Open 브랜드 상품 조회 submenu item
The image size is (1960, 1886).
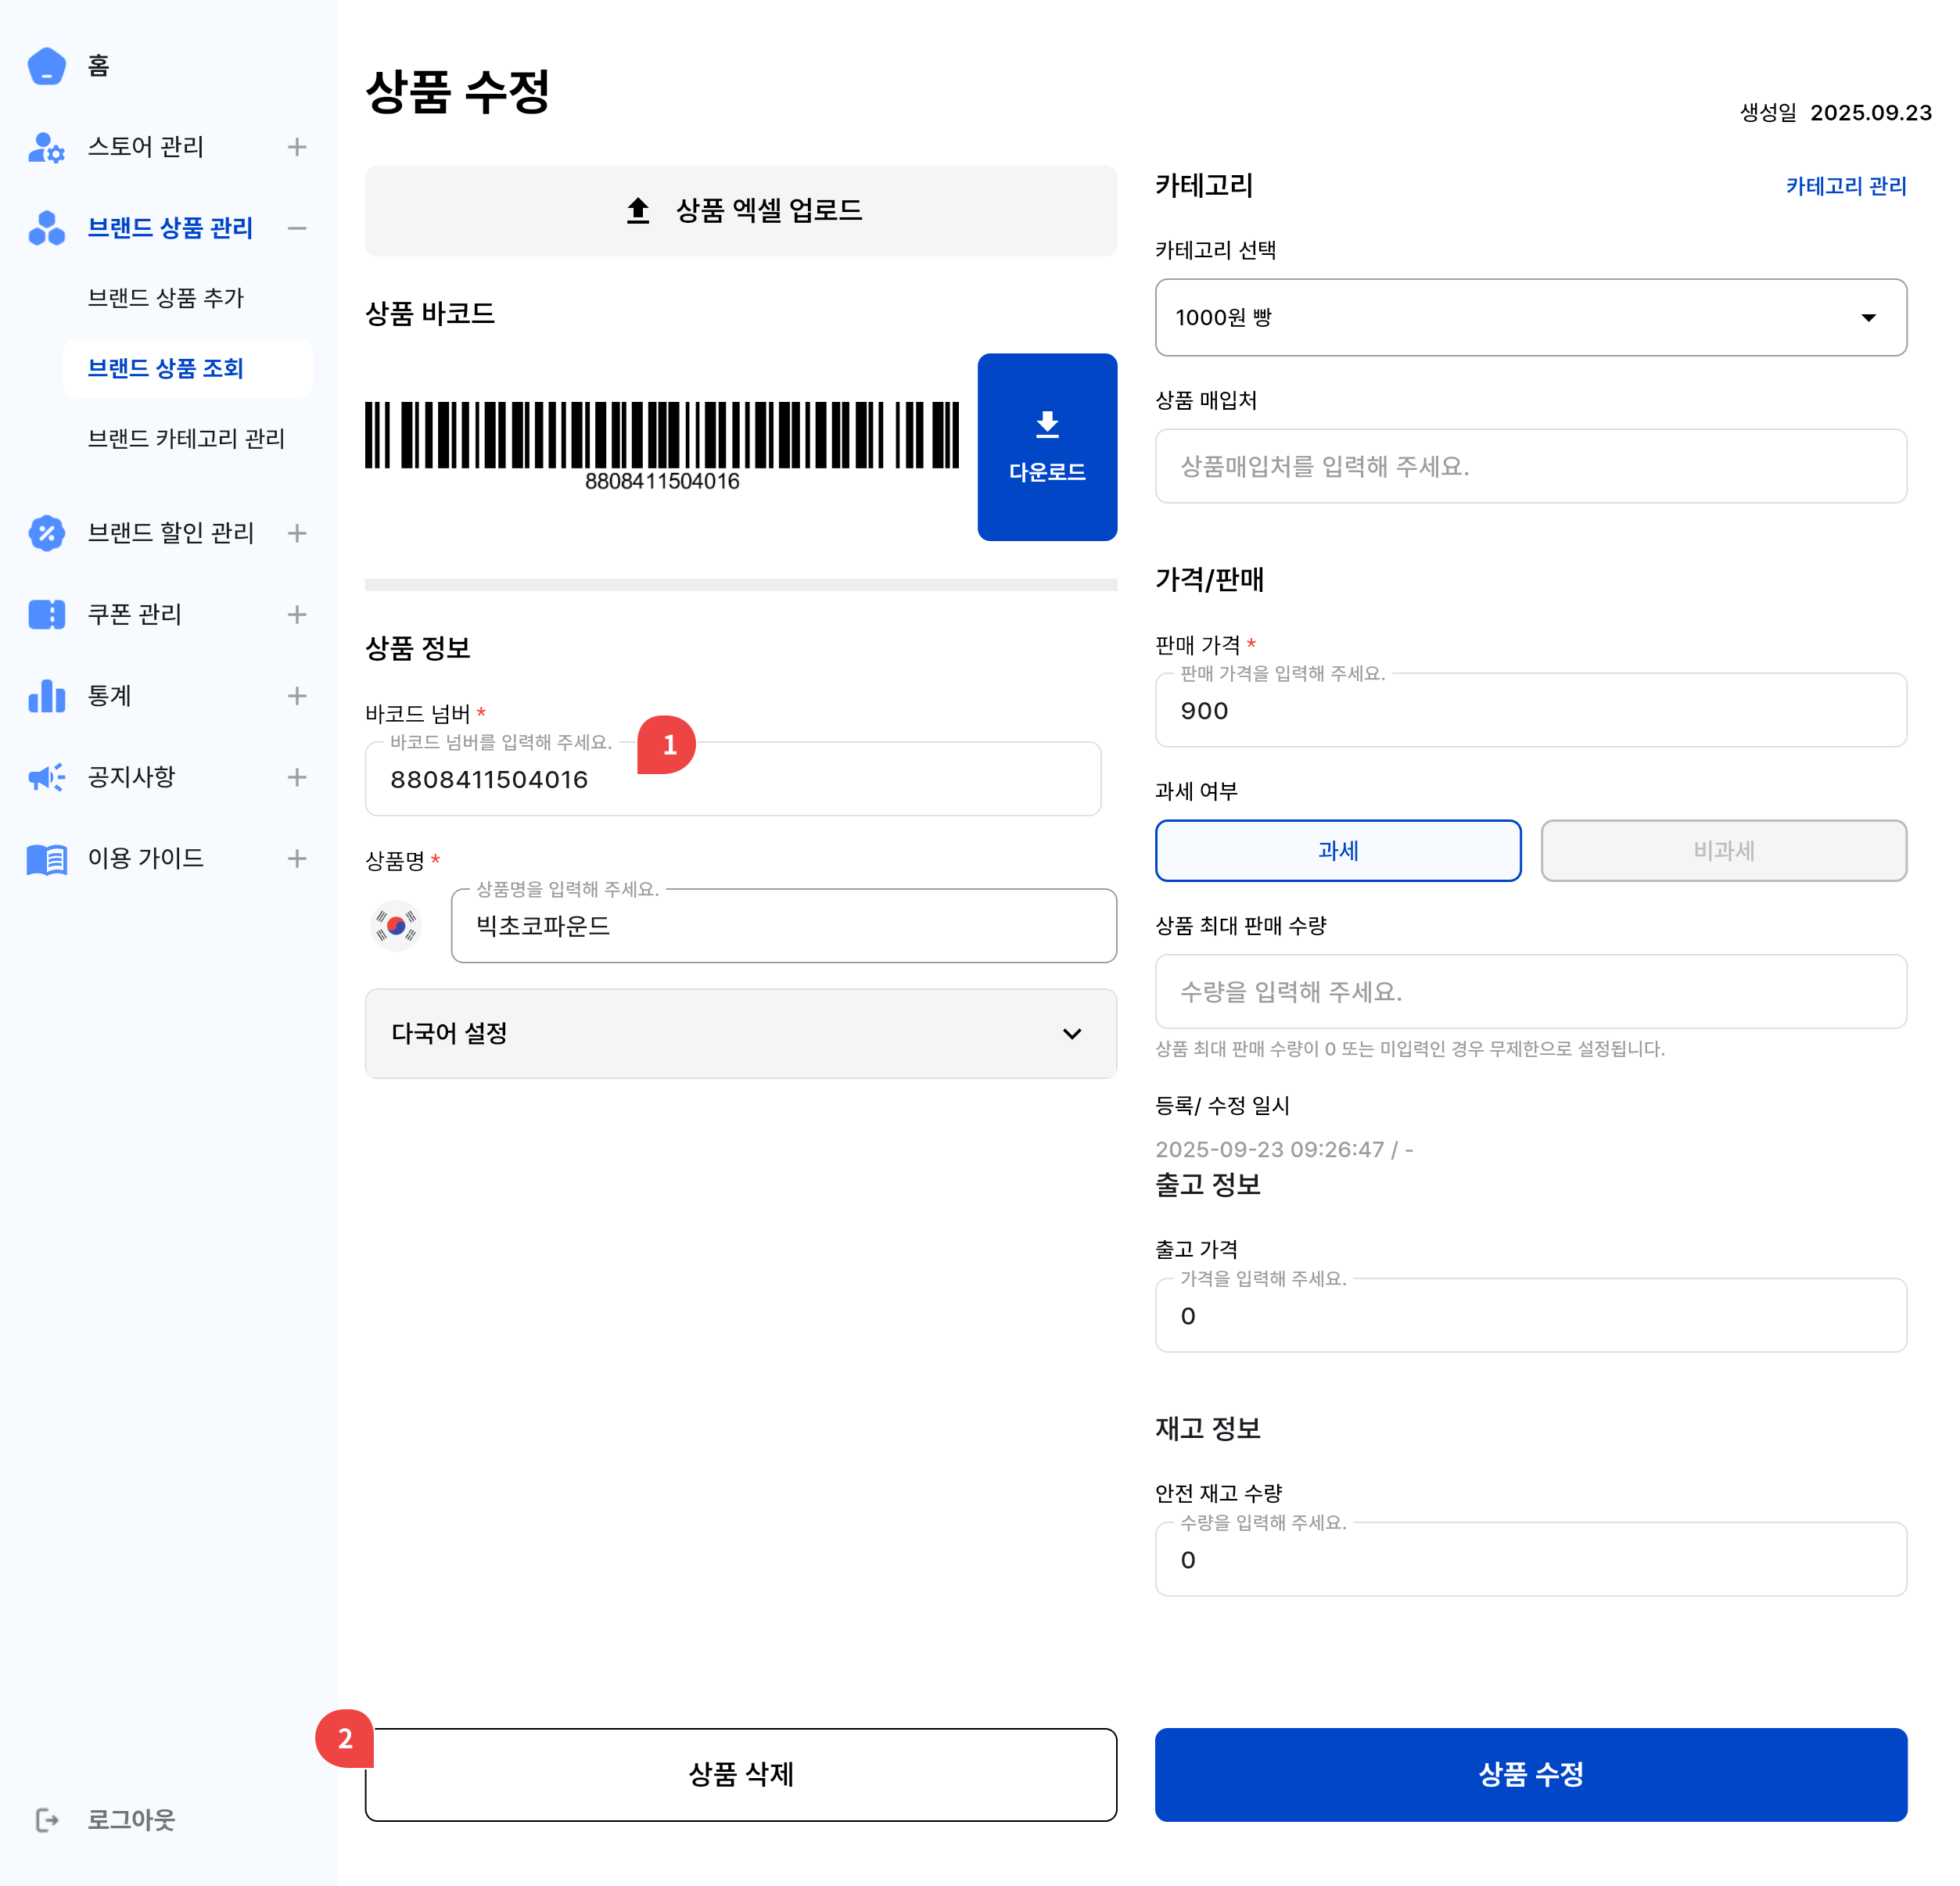pyautogui.click(x=187, y=368)
